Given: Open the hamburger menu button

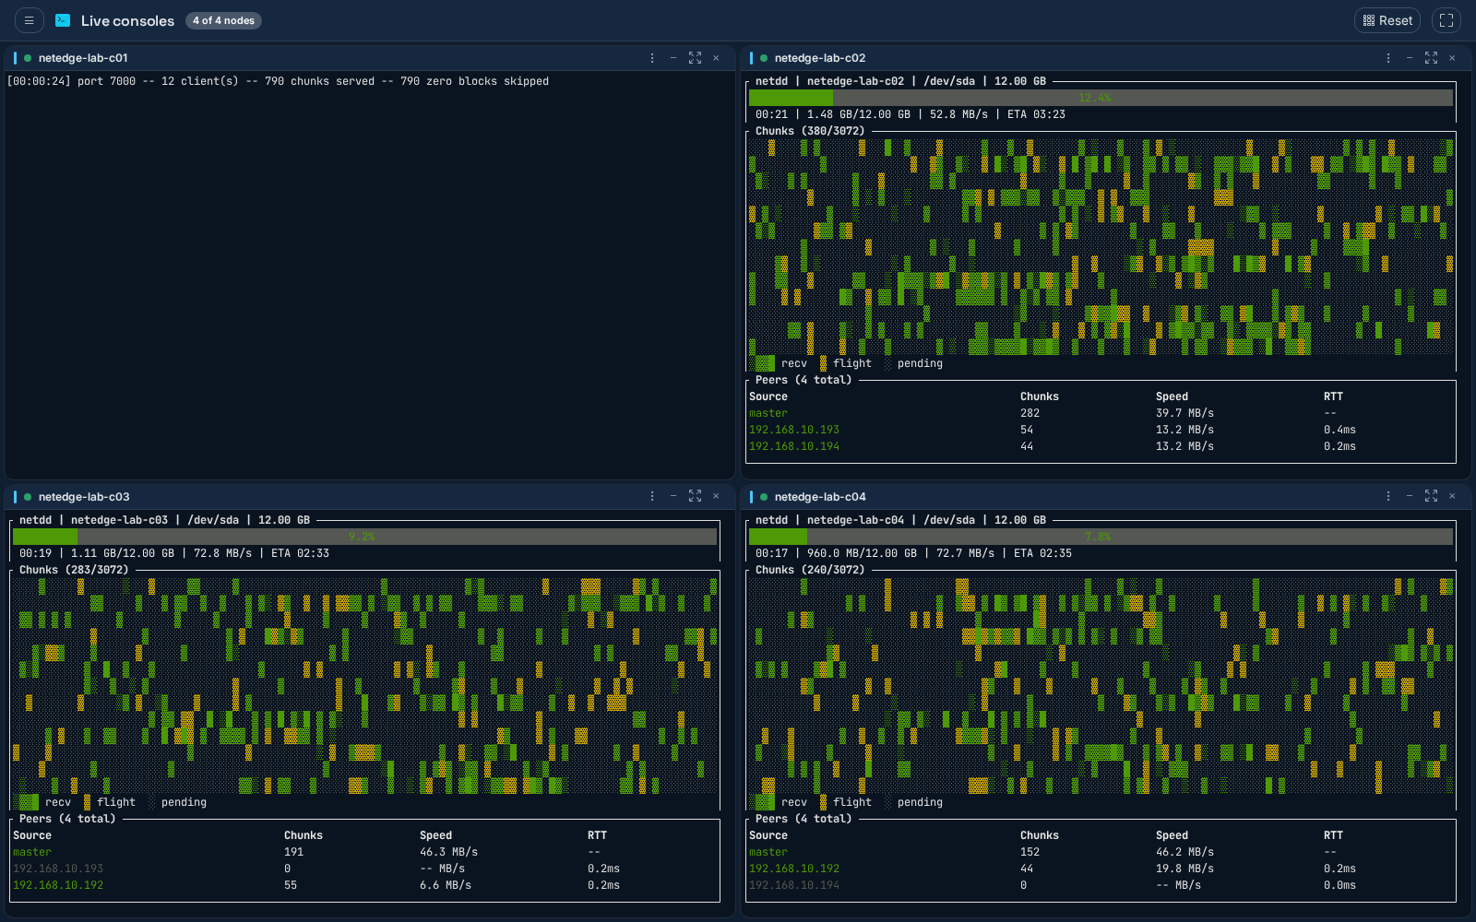Looking at the screenshot, I should 29,20.
